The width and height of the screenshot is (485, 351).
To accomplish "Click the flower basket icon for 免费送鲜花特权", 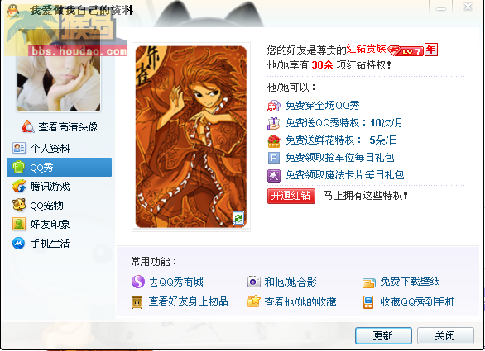I will [274, 141].
